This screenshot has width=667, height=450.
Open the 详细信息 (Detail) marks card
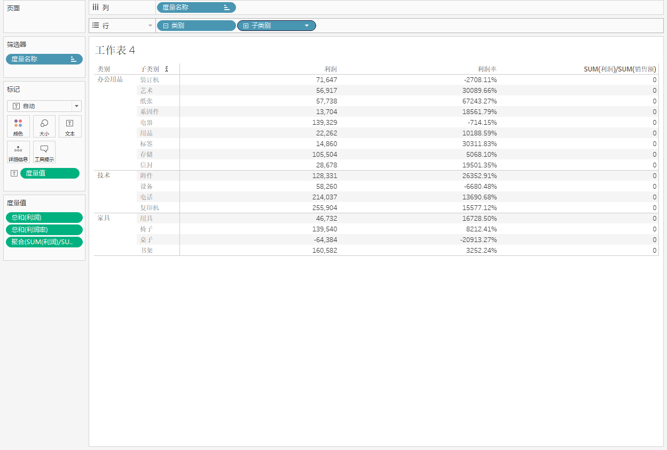[18, 152]
